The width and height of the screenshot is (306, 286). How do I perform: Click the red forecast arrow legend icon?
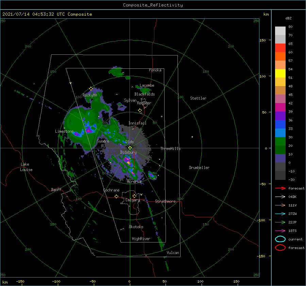pos(280,188)
